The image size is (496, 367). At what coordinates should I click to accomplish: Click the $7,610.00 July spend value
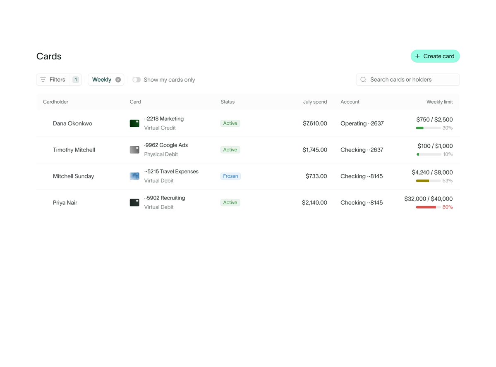click(315, 123)
